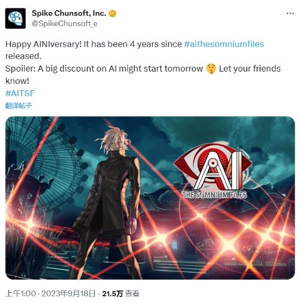
Task: Click the Spike Chunsoft, Inc. display name
Action: point(69,13)
